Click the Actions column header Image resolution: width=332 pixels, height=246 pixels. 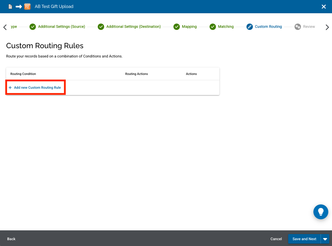191,74
